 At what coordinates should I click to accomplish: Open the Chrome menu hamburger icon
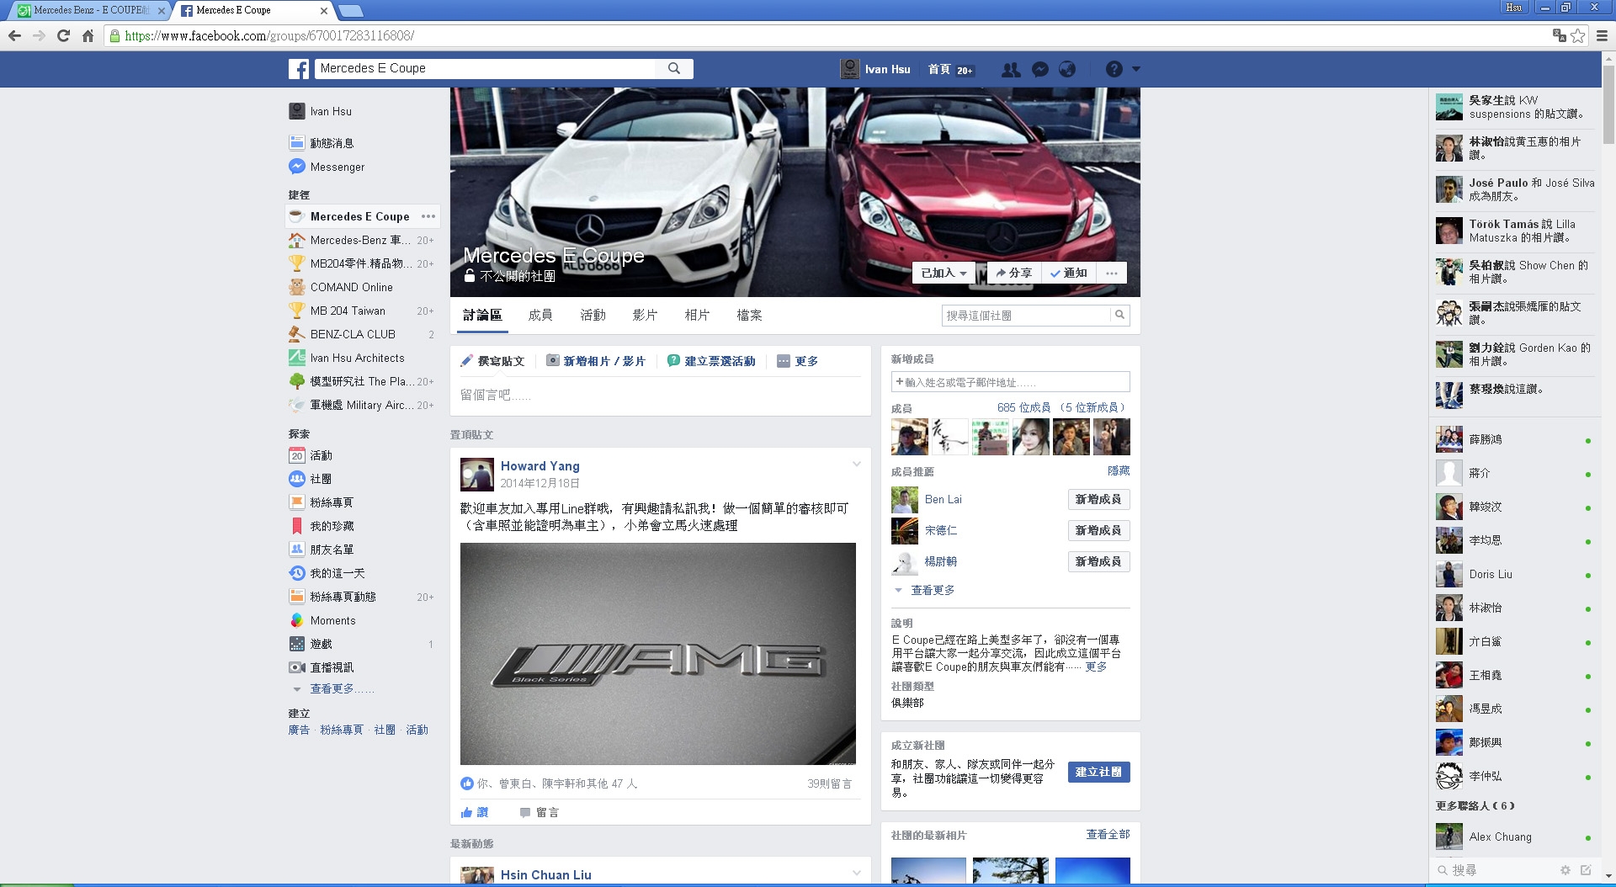(1602, 35)
